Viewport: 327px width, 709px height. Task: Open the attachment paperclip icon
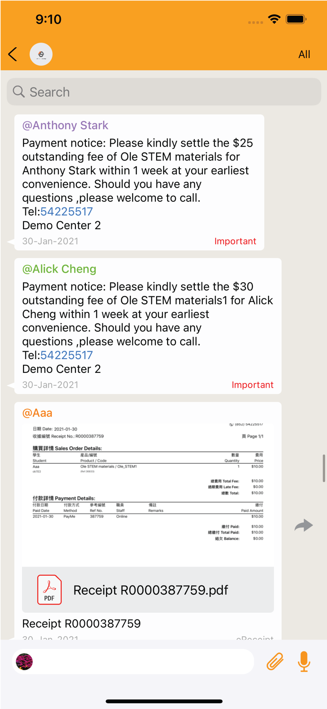275,661
